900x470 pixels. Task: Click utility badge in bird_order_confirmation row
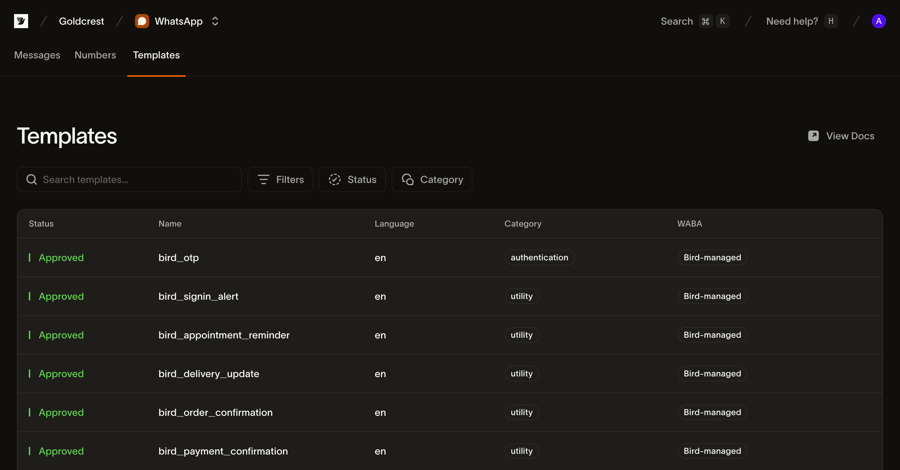tap(522, 412)
